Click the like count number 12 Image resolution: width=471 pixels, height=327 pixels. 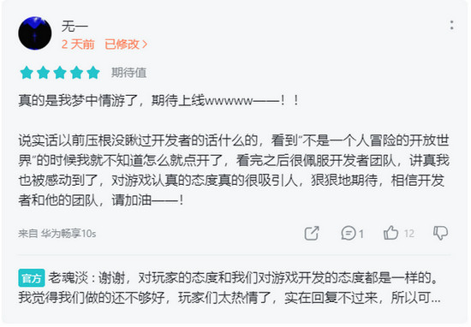[x=408, y=234]
